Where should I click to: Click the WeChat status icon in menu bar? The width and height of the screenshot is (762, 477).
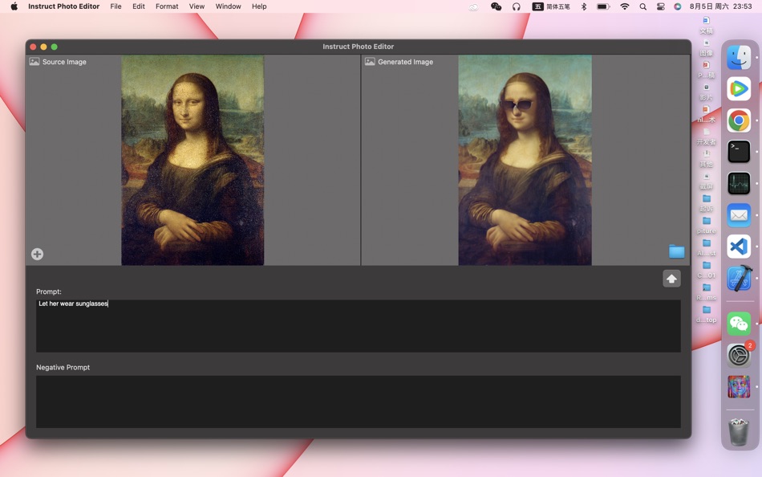pos(496,6)
